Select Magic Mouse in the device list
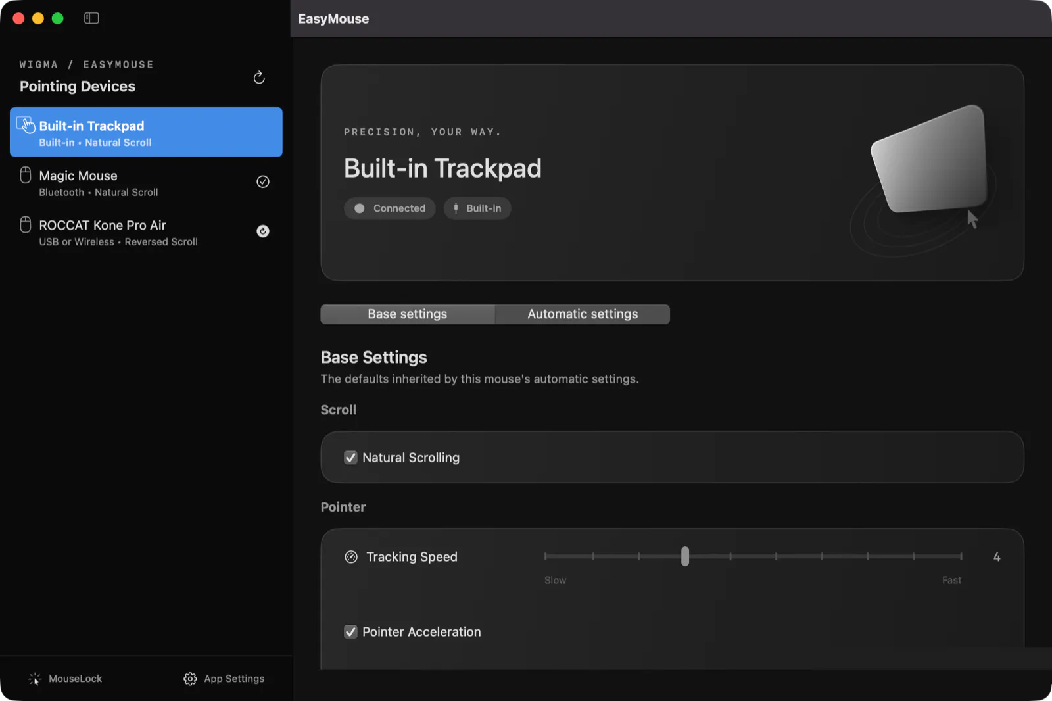This screenshot has width=1052, height=701. (146, 182)
